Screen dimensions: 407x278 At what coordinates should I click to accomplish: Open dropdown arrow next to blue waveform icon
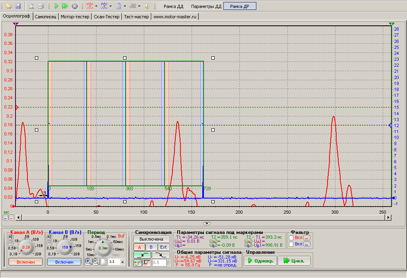[x=110, y=6]
